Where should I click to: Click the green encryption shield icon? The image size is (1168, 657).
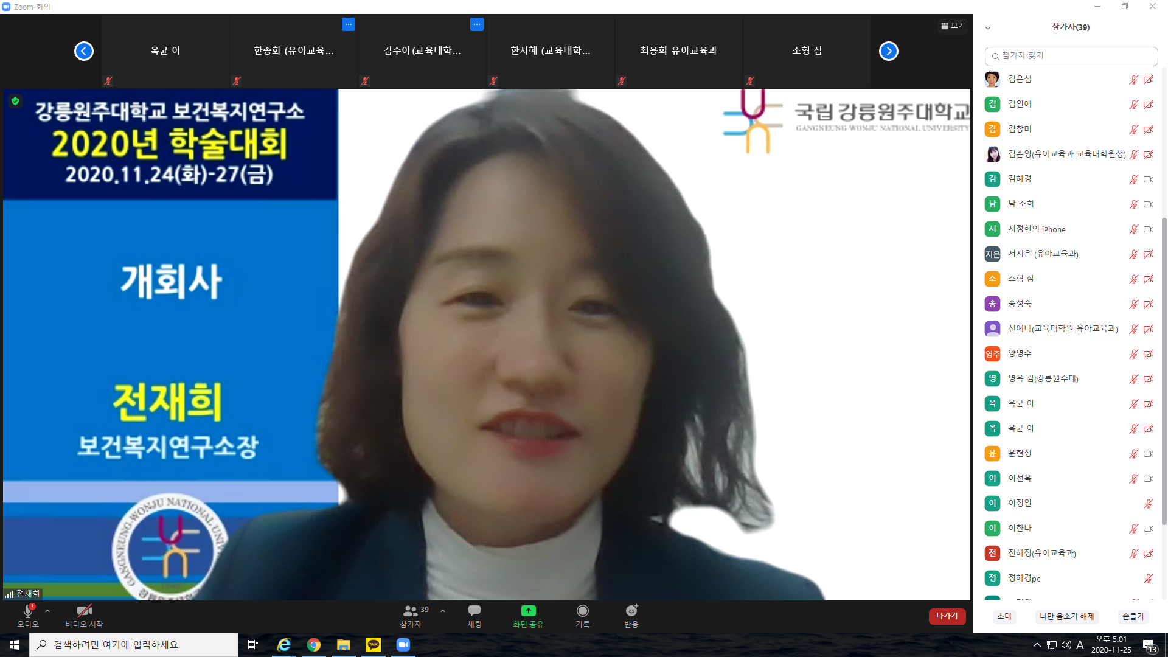[x=15, y=101]
